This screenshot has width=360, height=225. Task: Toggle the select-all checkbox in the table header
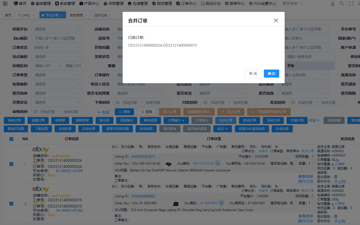pyautogui.click(x=11, y=139)
